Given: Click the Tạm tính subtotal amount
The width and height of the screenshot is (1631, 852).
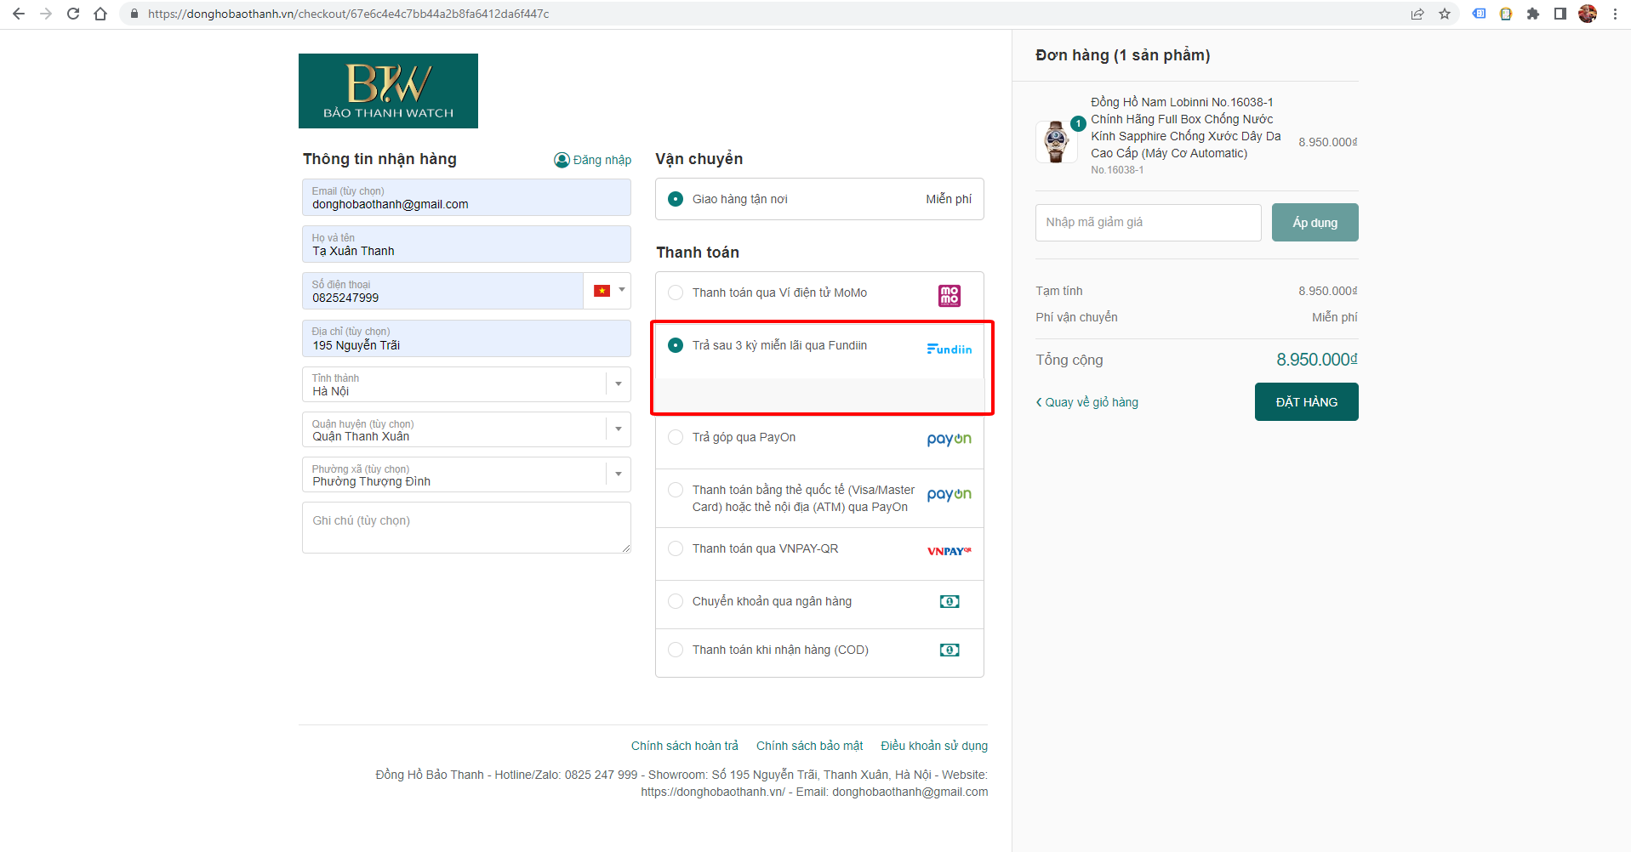Looking at the screenshot, I should 1327,291.
